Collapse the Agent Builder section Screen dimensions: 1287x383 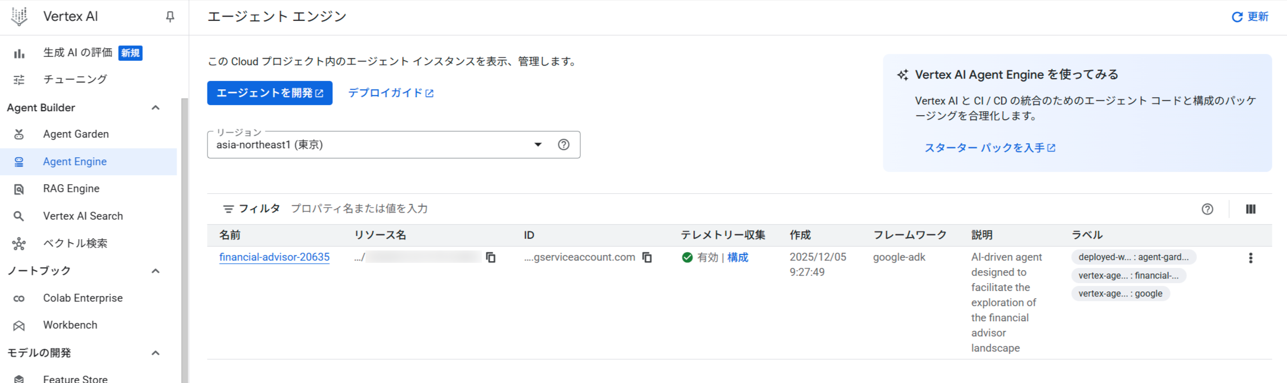pyautogui.click(x=156, y=108)
